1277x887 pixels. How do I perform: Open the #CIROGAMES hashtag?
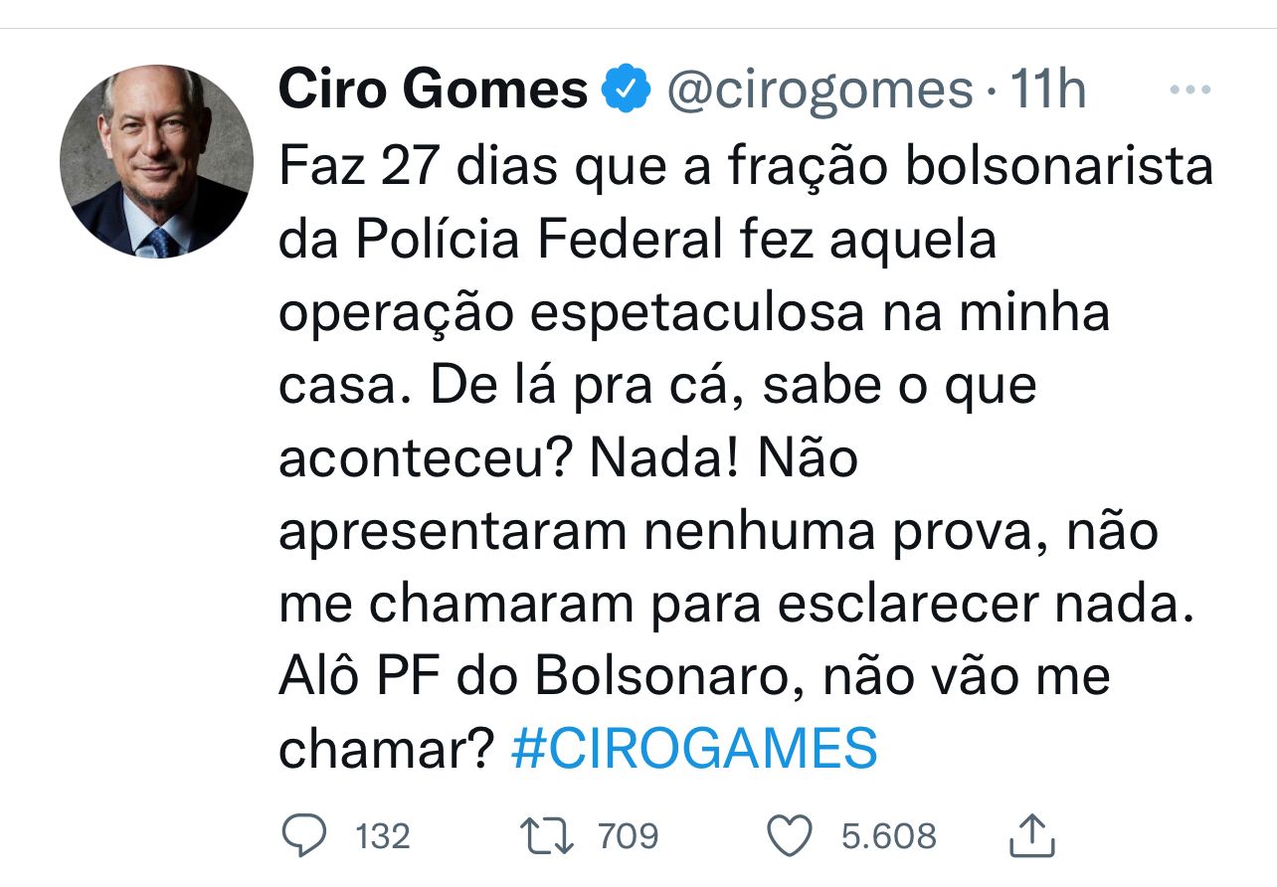[694, 749]
